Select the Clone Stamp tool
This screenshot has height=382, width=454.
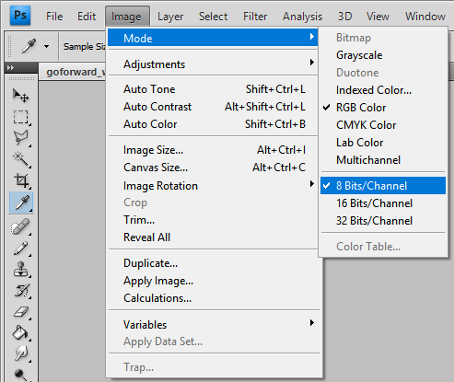click(21, 270)
